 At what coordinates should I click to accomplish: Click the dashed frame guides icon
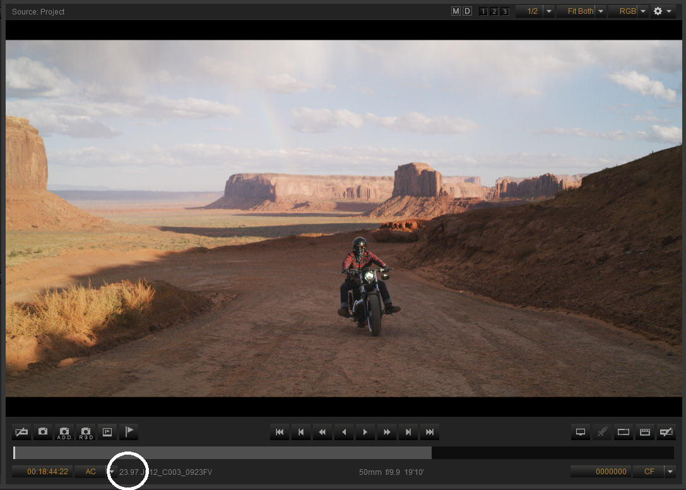(624, 432)
